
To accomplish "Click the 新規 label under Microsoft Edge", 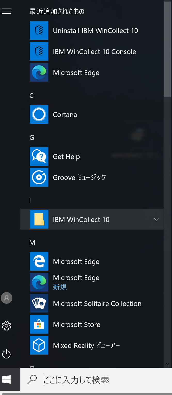I will coord(60,287).
